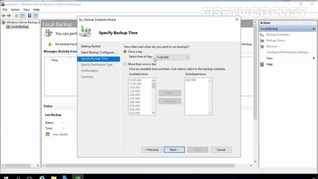Open the Select time of day dropdown
This screenshot has height=179, width=318.
(x=172, y=58)
